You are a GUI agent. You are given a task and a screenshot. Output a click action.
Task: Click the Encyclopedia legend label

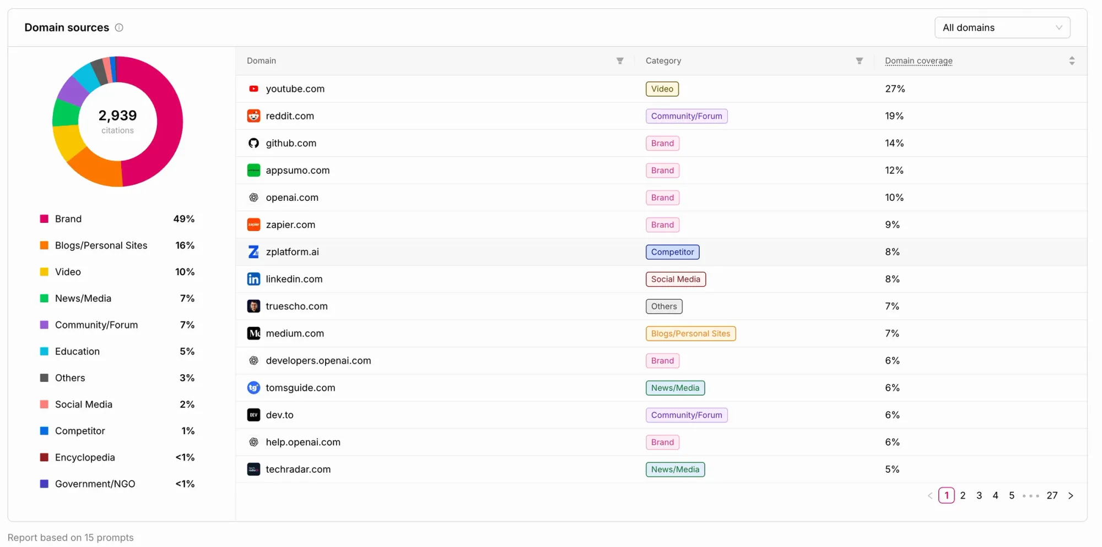85,457
